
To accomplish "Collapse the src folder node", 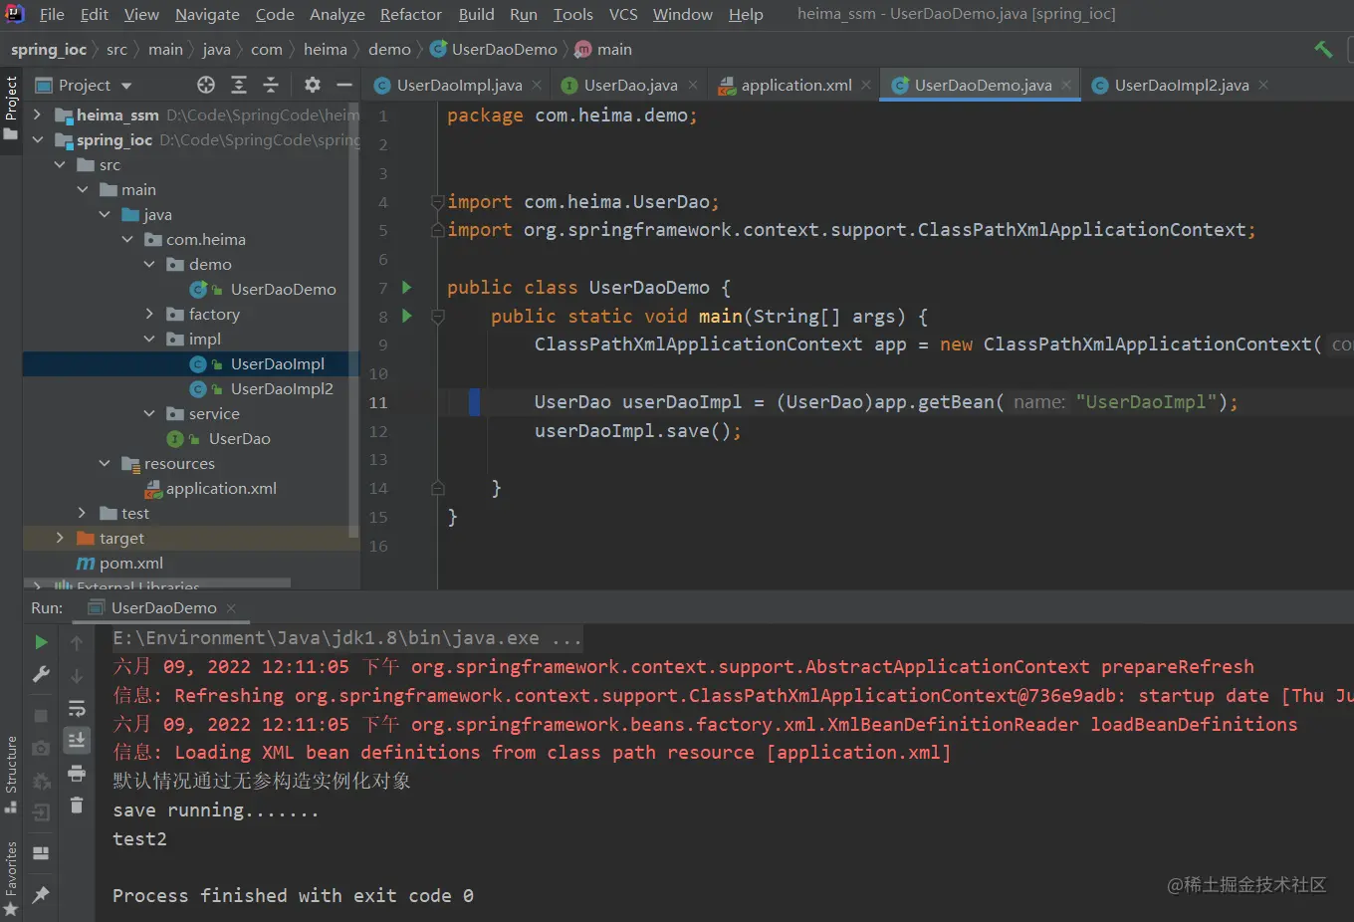I will 60,164.
